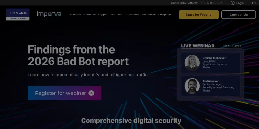
Task: Expand the Partners menu
Action: click(117, 15)
